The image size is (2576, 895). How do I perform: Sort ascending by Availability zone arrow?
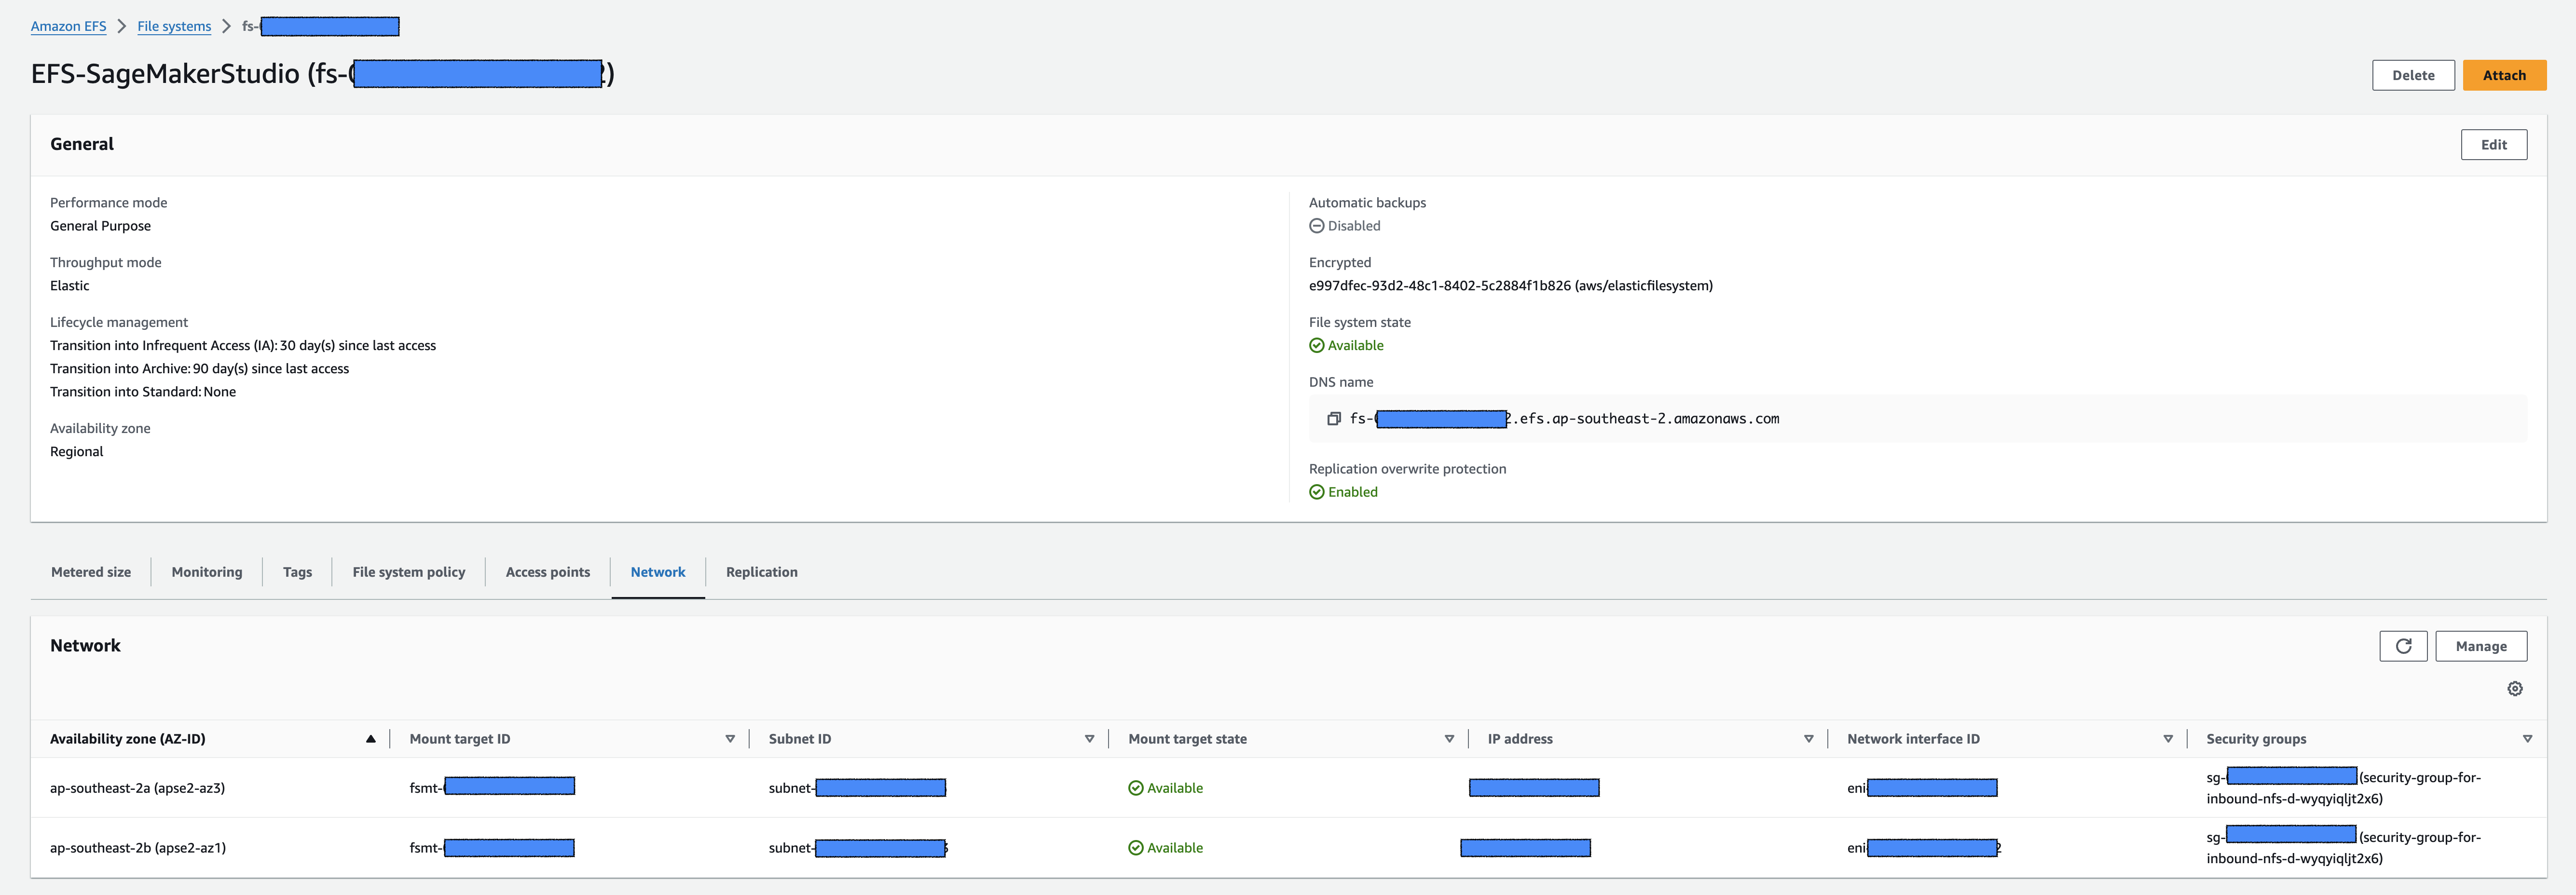[x=370, y=739]
